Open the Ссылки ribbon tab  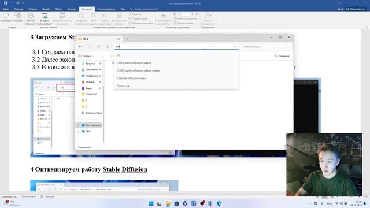72,9
